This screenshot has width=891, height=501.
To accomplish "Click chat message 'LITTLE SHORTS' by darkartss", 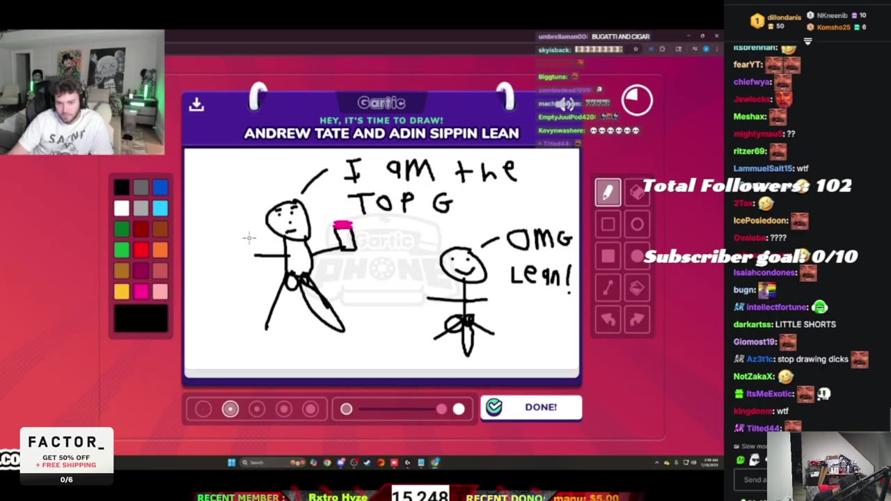I will (x=805, y=324).
